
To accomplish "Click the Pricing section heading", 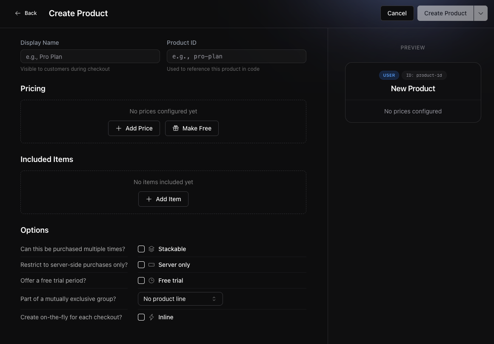I will pyautogui.click(x=33, y=89).
